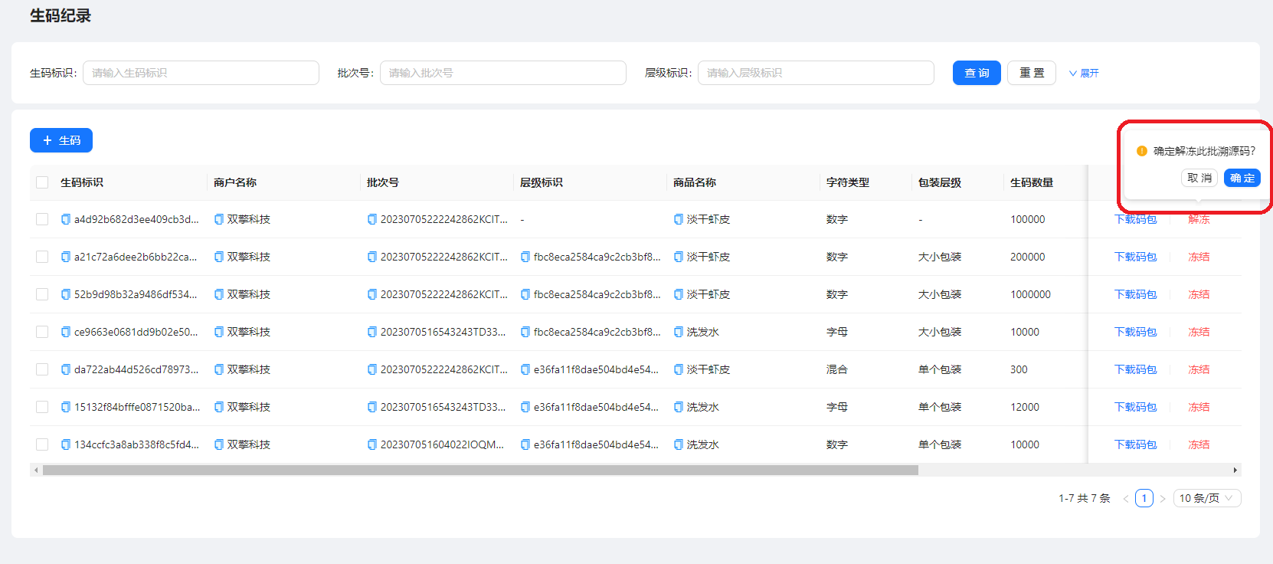
Task: Select the row a4d92b682d3ee409cb3d checkbox
Action: pos(42,219)
